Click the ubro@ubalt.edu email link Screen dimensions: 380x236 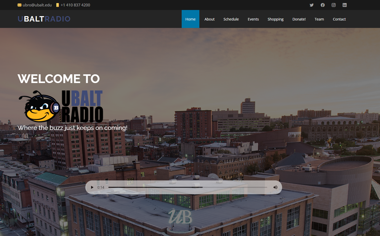point(37,5)
